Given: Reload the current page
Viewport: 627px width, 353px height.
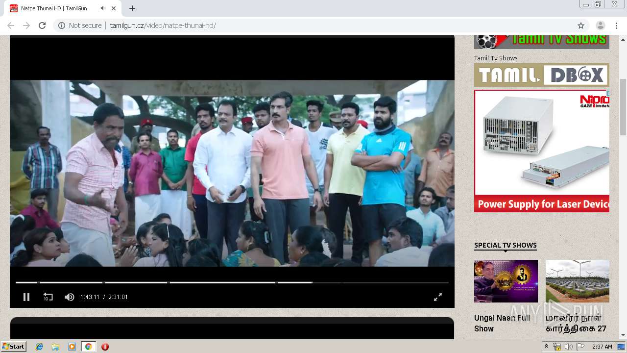Looking at the screenshot, I should 42,25.
